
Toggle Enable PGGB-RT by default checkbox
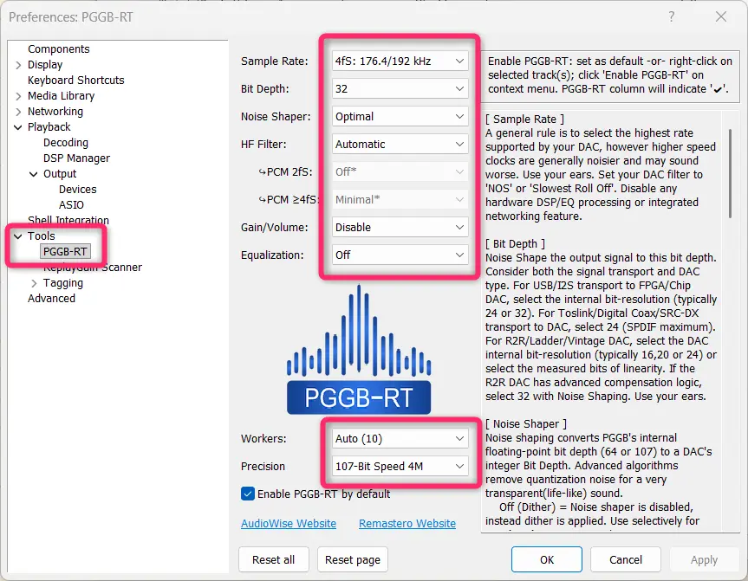click(249, 494)
